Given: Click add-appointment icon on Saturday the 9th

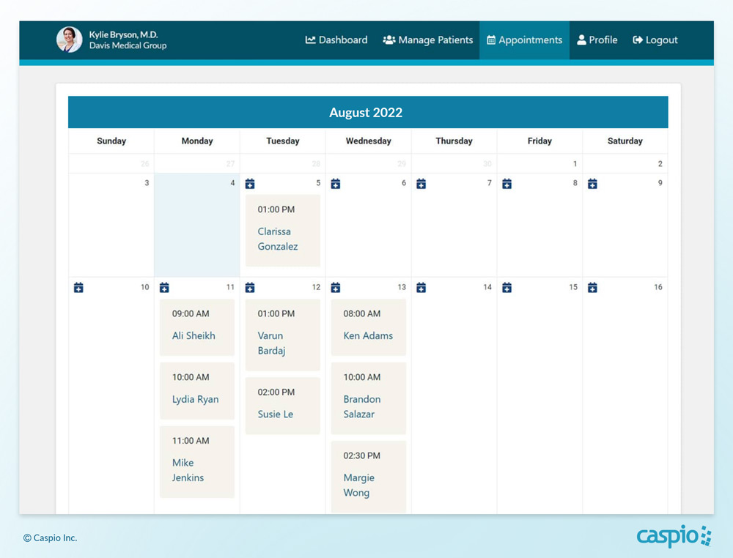Looking at the screenshot, I should point(592,184).
